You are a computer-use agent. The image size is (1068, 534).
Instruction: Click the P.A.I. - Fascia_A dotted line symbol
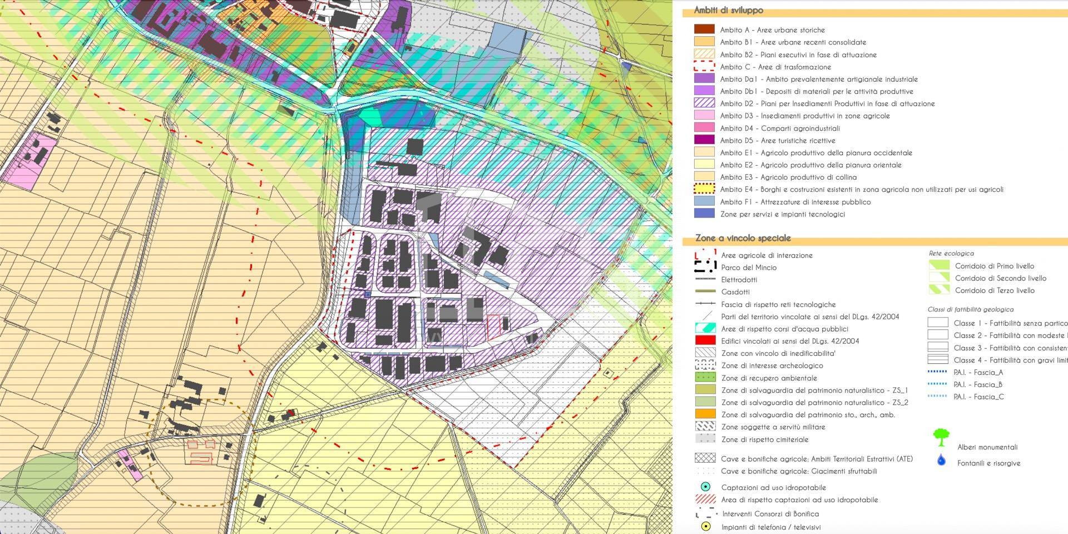(x=938, y=372)
